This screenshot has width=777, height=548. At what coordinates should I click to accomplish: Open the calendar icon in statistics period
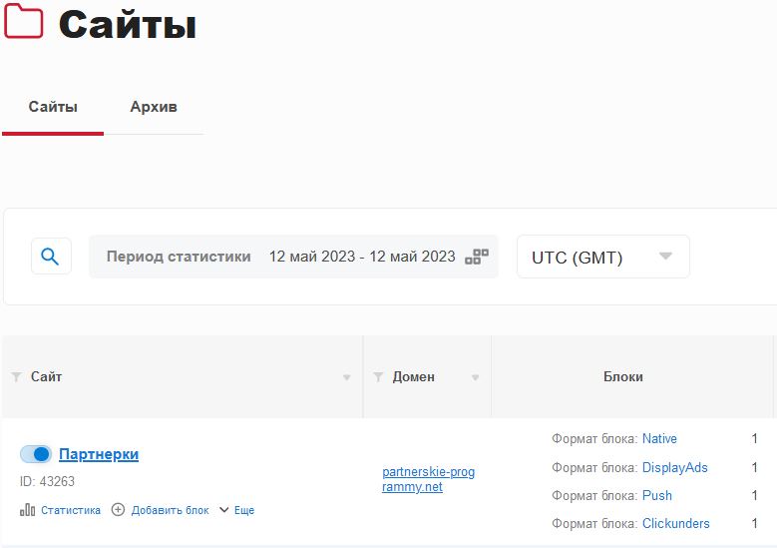(x=477, y=257)
